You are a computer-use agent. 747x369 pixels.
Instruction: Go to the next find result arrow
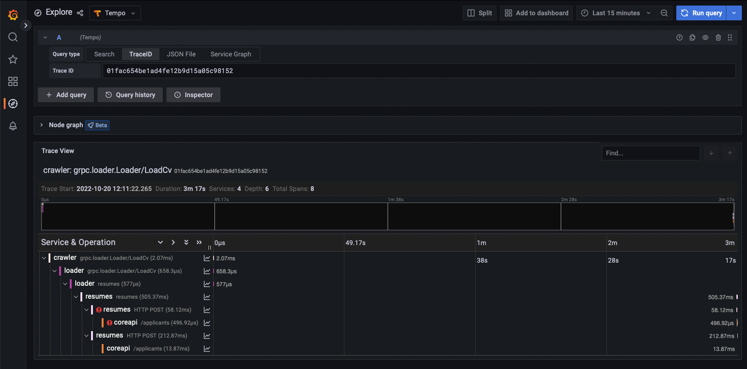coord(711,153)
